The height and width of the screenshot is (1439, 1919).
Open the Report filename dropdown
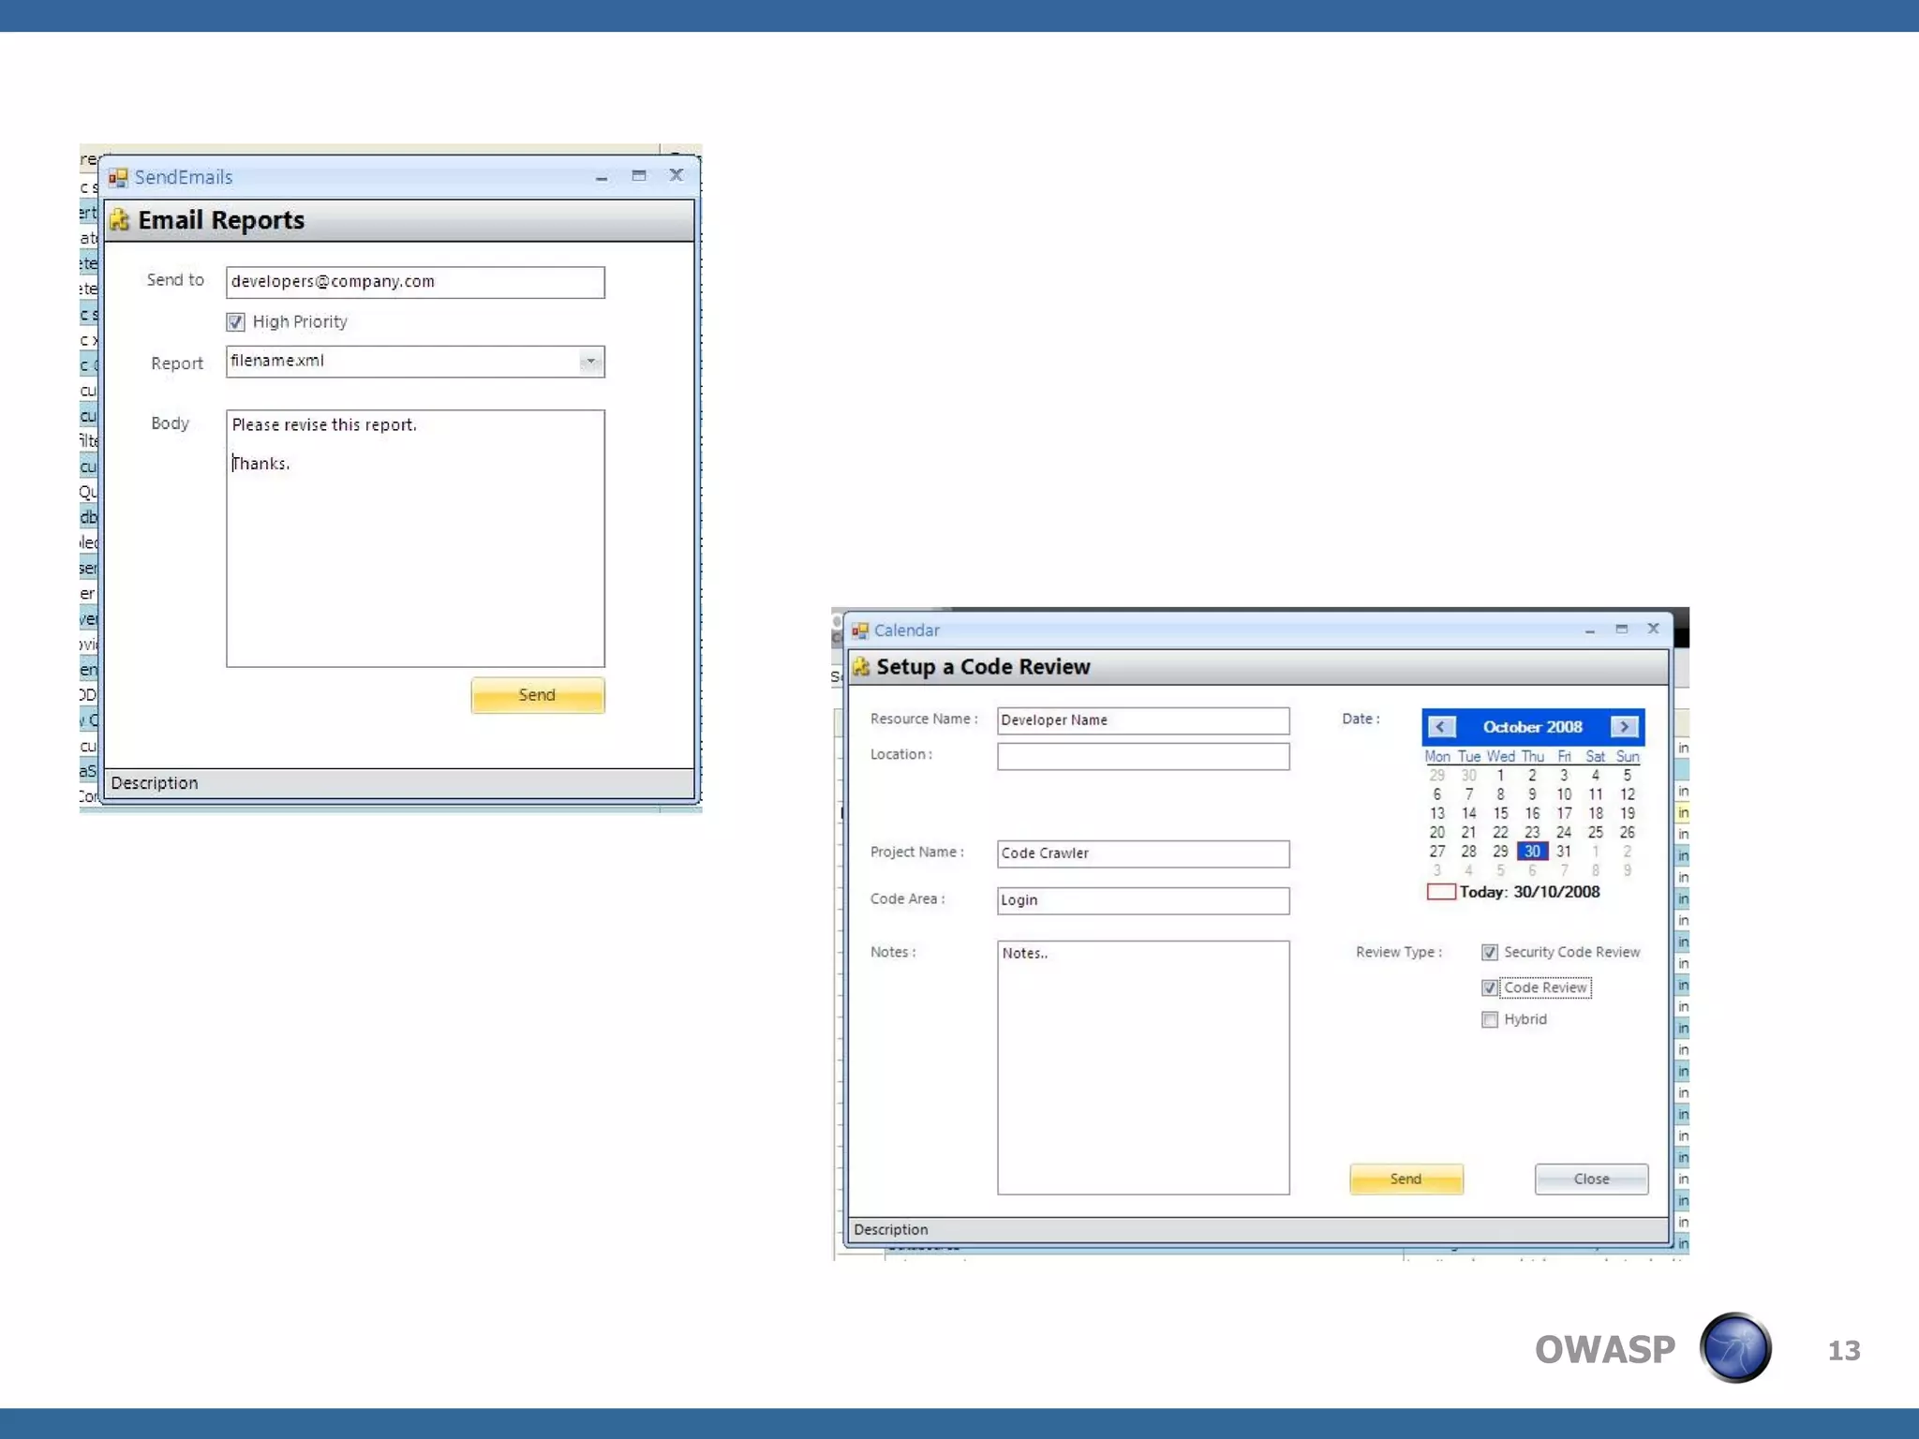(x=590, y=362)
